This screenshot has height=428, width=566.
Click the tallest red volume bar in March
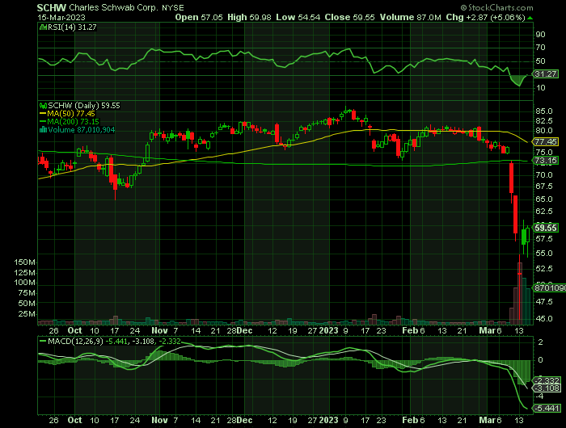pyautogui.click(x=520, y=293)
